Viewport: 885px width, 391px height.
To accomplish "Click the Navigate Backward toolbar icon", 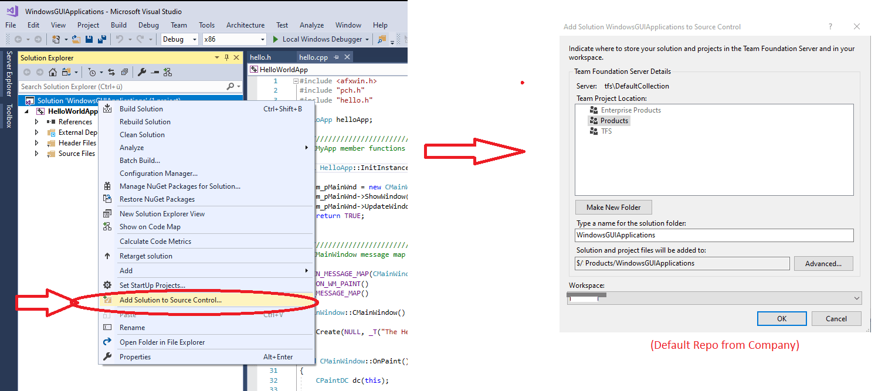I will coord(18,39).
